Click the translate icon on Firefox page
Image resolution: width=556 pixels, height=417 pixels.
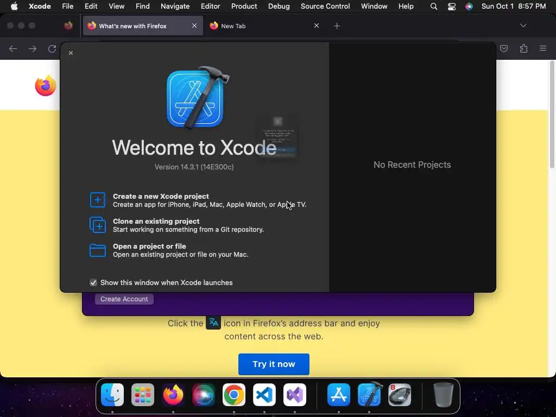[x=213, y=323]
